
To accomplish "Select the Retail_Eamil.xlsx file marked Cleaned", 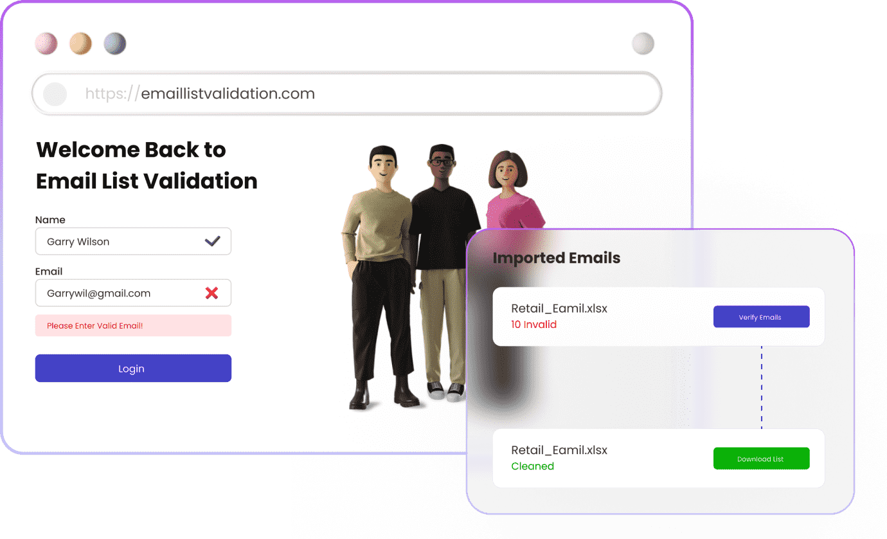I will coord(659,458).
